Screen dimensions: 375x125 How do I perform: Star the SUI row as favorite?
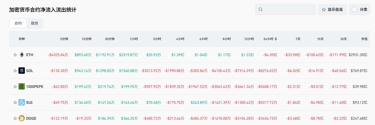[15, 103]
